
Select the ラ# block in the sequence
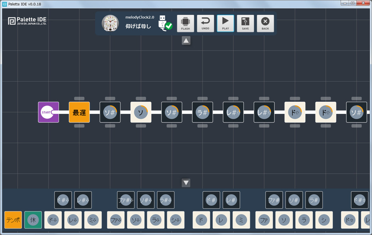click(202, 112)
